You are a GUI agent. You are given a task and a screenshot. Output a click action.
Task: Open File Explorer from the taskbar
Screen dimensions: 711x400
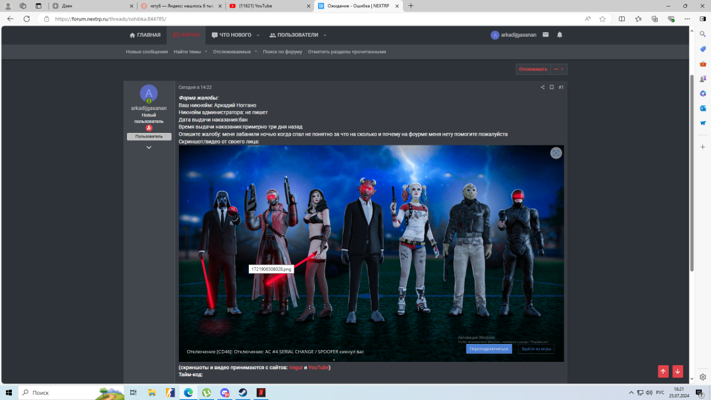152,393
